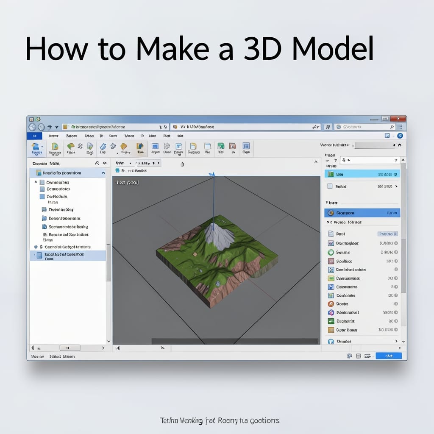
Task: Click the skip-to-start icon below viewport
Action: (x=118, y=348)
